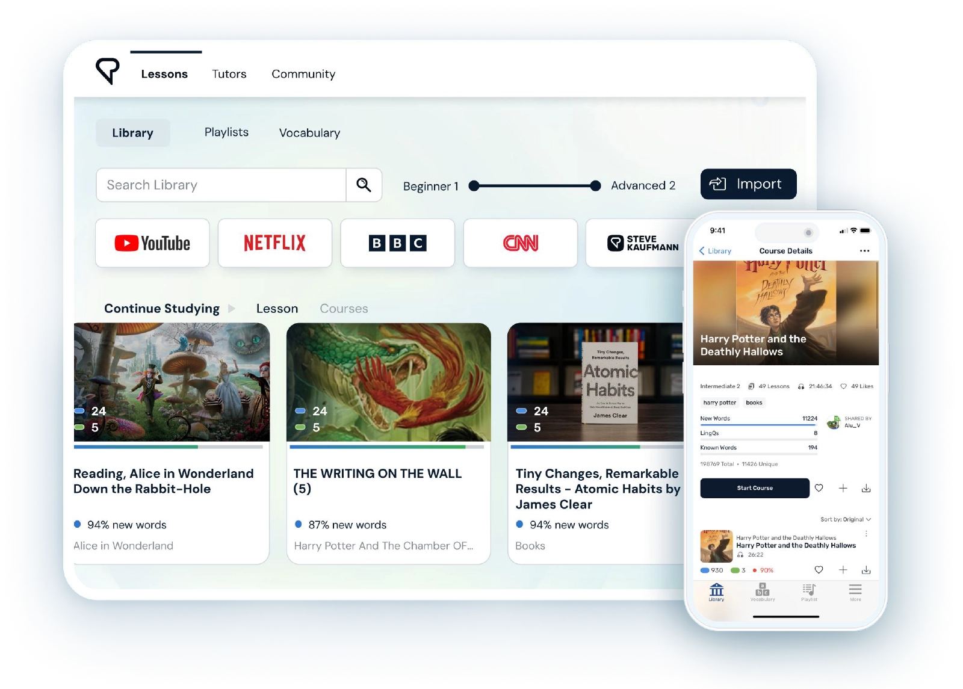Open Vocabulary from the phone bottom bar

tap(763, 593)
